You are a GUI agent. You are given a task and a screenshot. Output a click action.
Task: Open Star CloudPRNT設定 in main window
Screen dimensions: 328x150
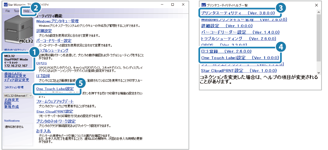point(54,111)
